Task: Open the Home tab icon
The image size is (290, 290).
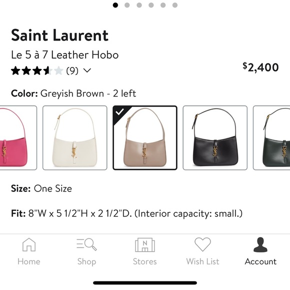Action: pyautogui.click(x=29, y=244)
